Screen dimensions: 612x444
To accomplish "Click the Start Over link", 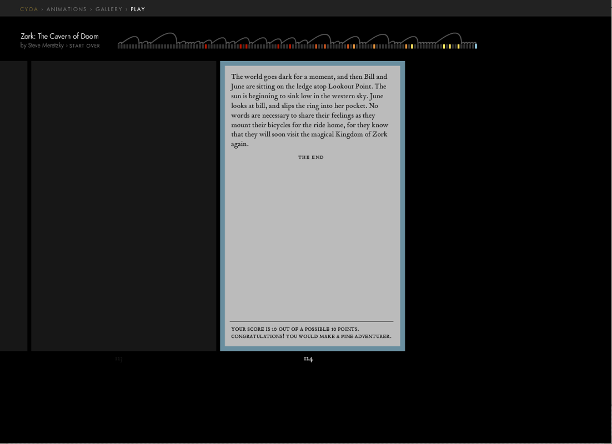I will [x=84, y=46].
